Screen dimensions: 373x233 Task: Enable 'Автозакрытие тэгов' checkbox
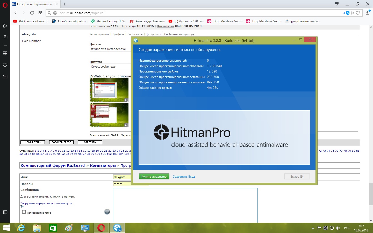tap(24, 212)
